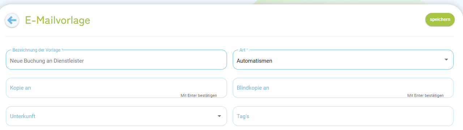Click the "Tag's" placeholder text

(243, 116)
